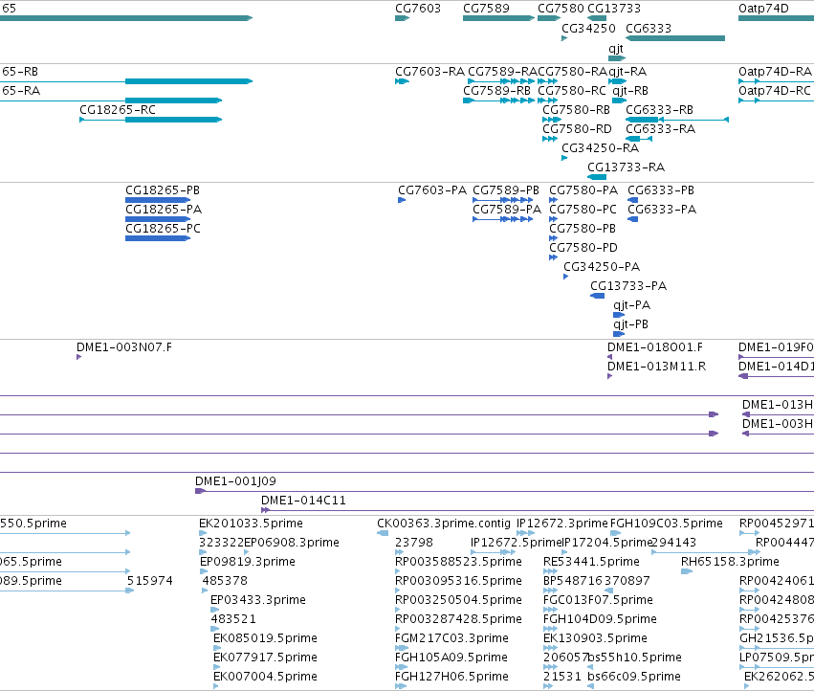Click EST EK077917.5prime
This screenshot has width=814, height=691.
(x=265, y=658)
